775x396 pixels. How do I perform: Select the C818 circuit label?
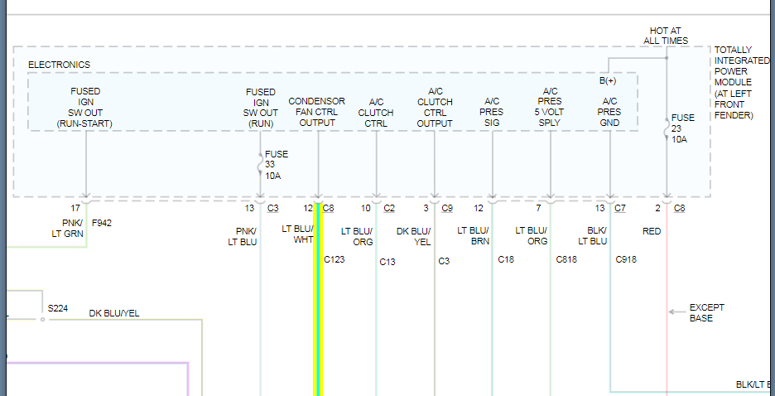pos(566,259)
